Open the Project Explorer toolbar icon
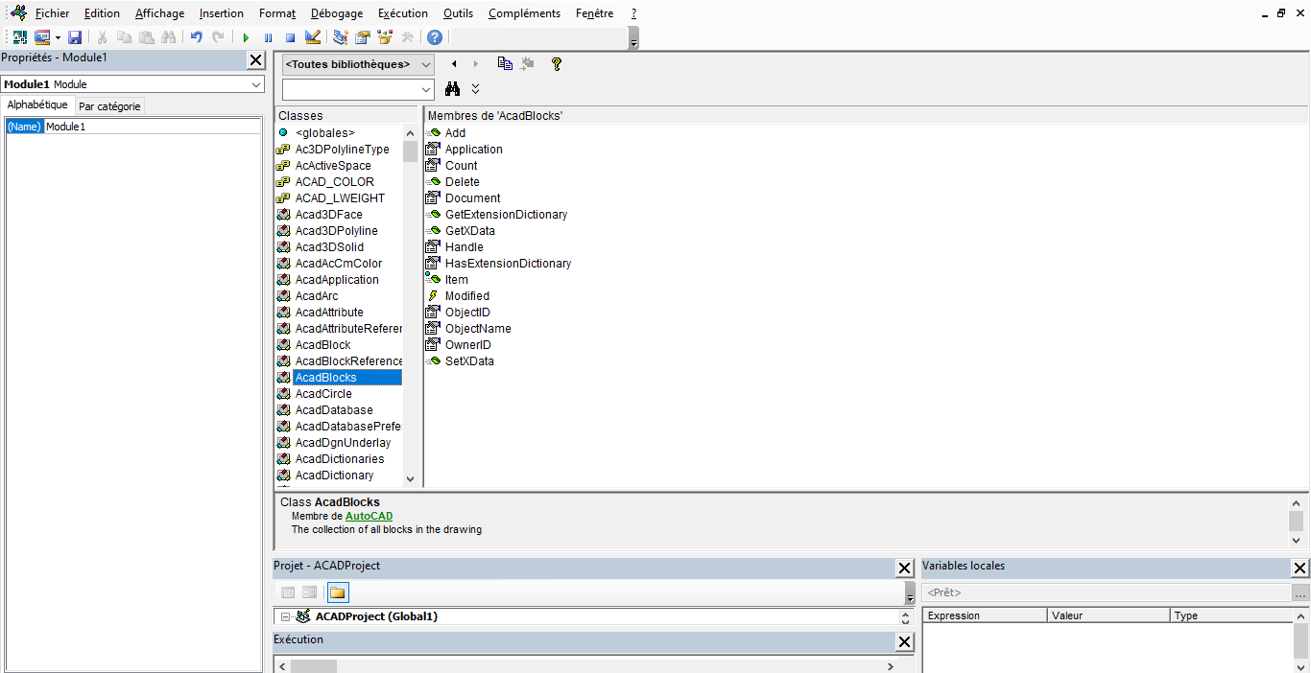This screenshot has height=673, width=1311. point(340,37)
